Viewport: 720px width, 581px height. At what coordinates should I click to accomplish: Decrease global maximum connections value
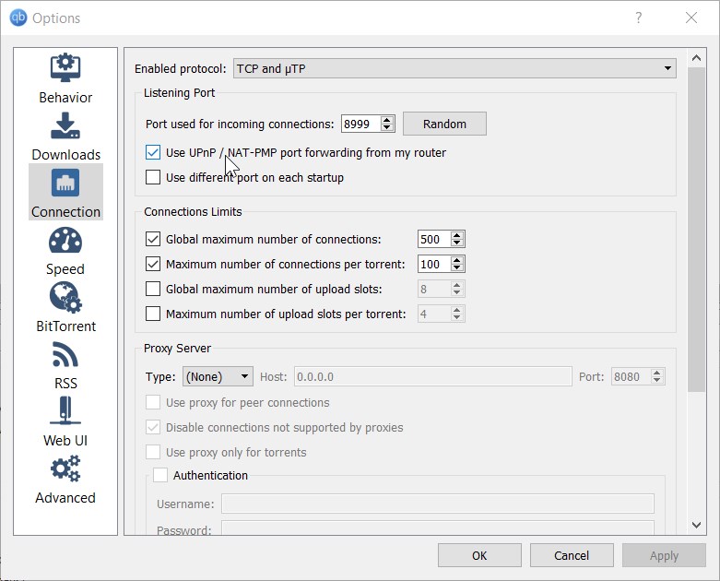[x=457, y=243]
